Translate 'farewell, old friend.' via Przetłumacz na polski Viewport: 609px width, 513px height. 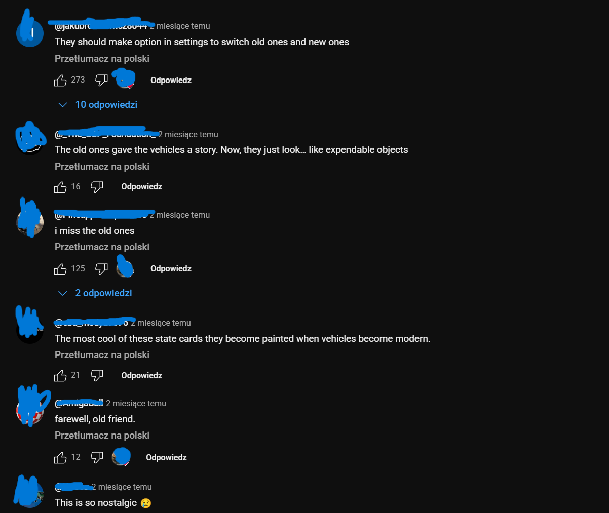[102, 435]
